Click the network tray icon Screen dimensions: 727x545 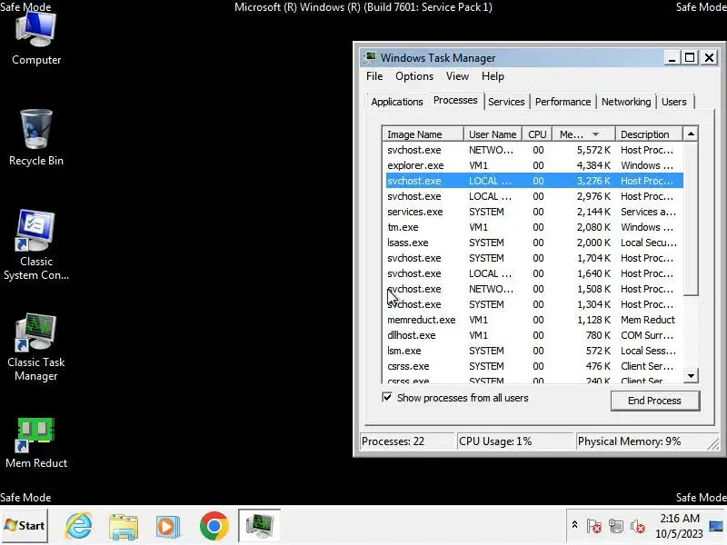[x=616, y=526]
